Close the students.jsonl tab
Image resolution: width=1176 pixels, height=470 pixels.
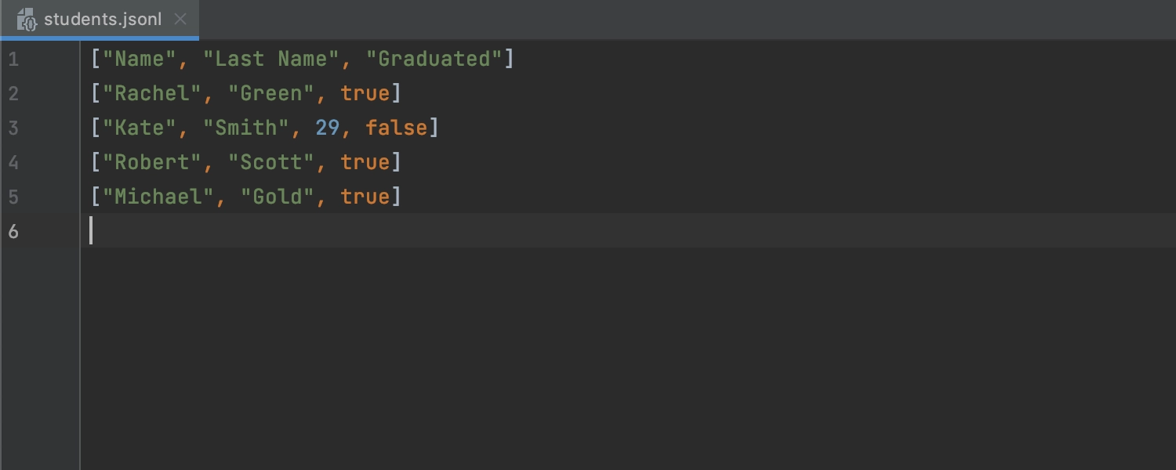pos(180,20)
